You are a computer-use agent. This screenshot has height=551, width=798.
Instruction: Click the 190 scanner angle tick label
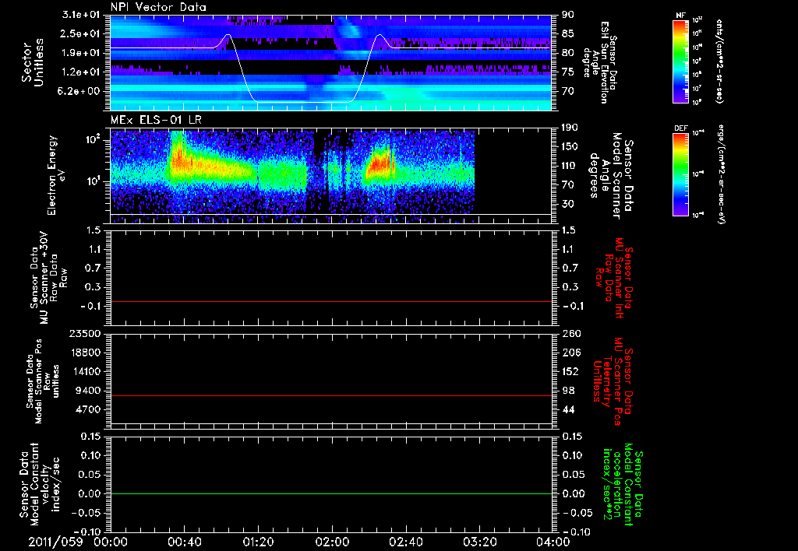coord(570,128)
